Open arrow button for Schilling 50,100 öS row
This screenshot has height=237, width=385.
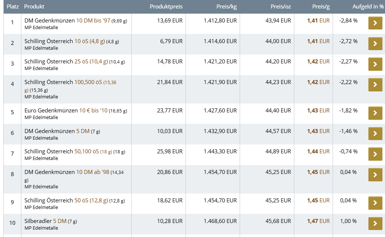click(375, 154)
